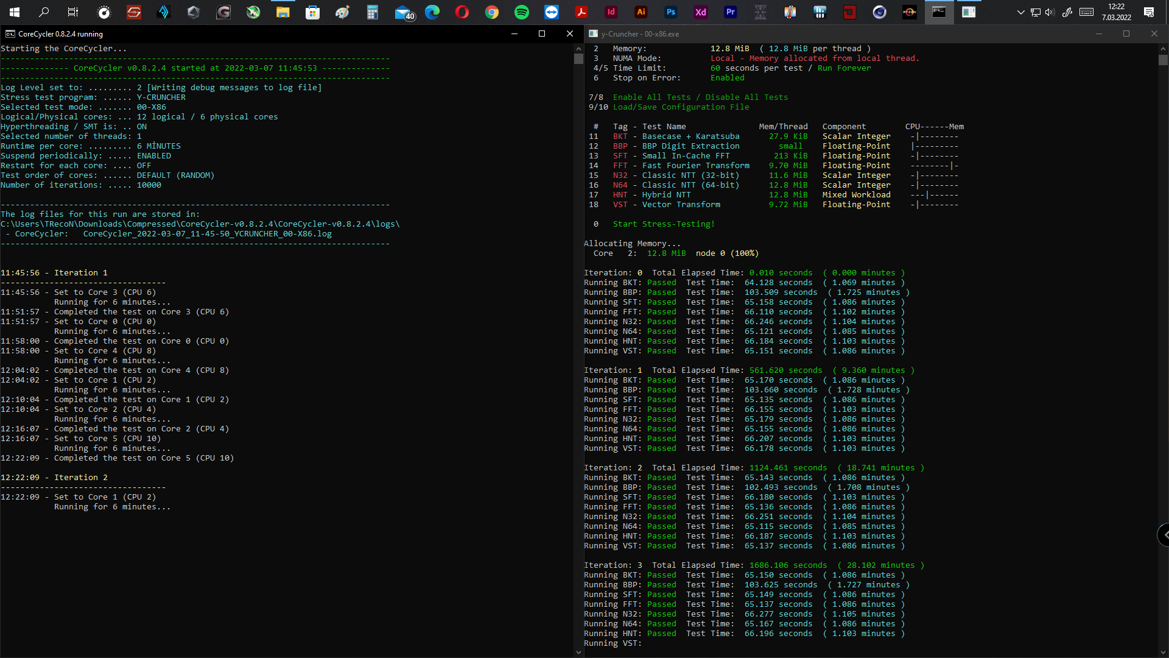The height and width of the screenshot is (658, 1169).
Task: Open Adobe Photoshop from the taskbar
Action: coord(671,12)
